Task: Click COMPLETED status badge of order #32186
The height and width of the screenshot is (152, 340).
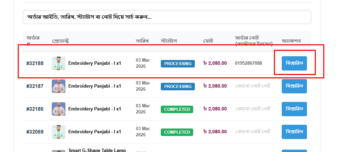Action: [177, 109]
